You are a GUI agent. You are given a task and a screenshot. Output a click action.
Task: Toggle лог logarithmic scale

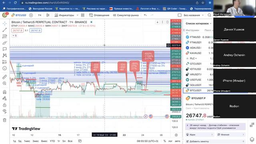170,141
